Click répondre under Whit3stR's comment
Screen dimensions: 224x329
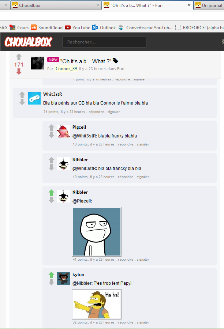pyautogui.click(x=96, y=111)
